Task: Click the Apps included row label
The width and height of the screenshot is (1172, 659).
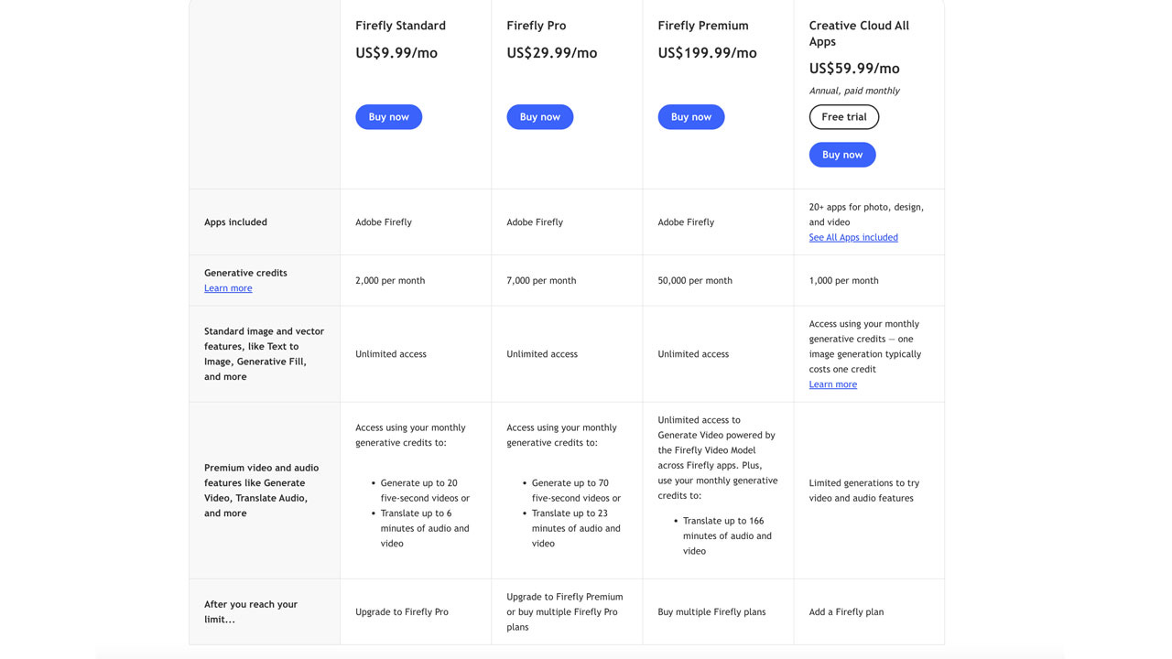Action: 235,222
